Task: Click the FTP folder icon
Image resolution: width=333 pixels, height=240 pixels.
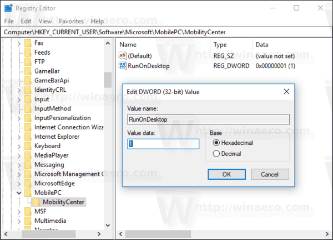Action: click(x=28, y=62)
